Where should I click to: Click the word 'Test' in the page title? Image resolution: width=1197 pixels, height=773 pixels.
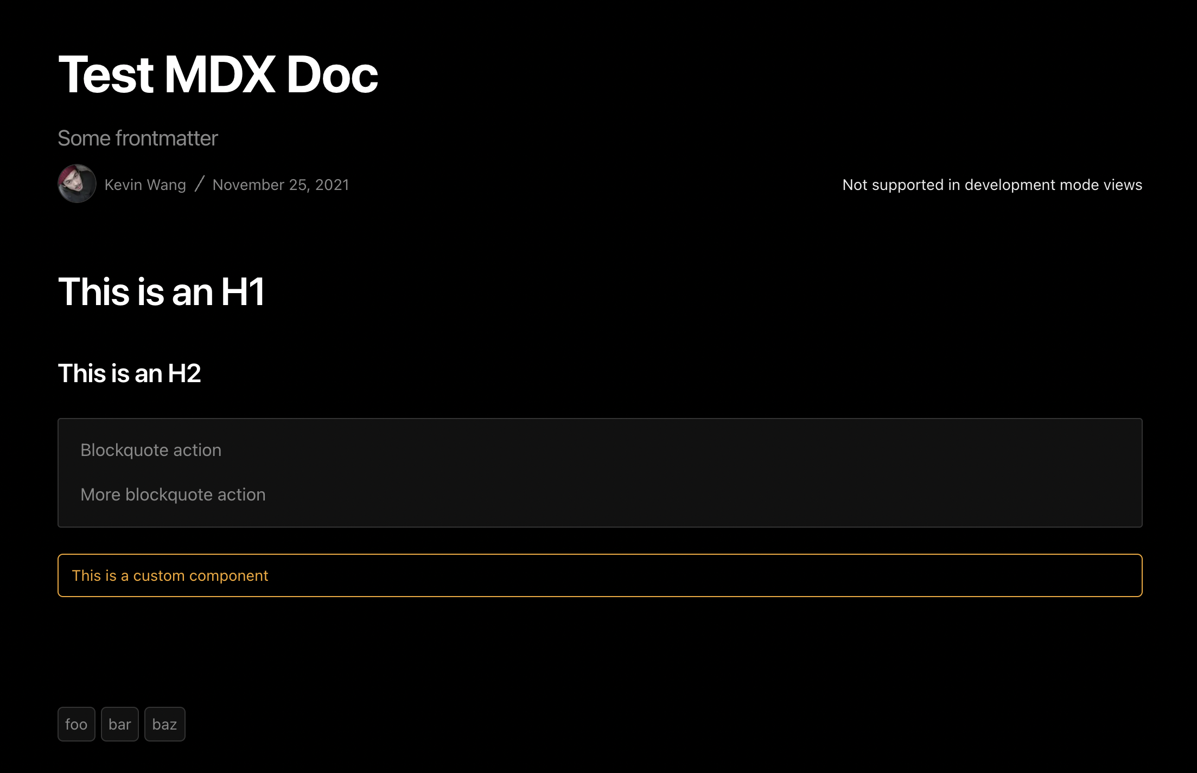pyautogui.click(x=106, y=75)
